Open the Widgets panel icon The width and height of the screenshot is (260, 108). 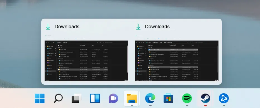click(95, 99)
